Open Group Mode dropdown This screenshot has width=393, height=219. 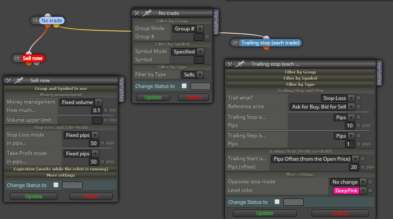188,29
